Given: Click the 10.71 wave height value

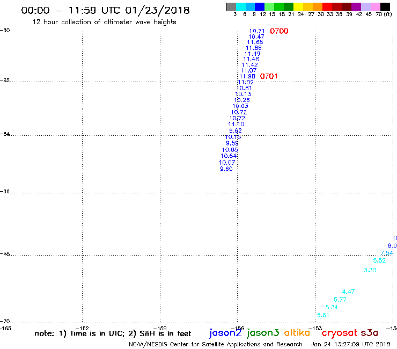Looking at the screenshot, I should 257,31.
